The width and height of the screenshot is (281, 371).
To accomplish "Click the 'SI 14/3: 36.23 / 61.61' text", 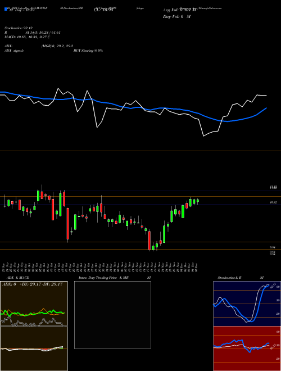I will point(43,33).
